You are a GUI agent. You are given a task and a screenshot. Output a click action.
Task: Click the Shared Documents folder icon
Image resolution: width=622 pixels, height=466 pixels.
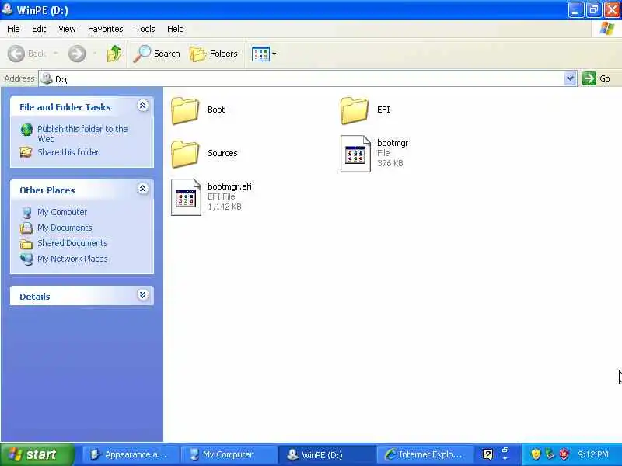click(26, 244)
